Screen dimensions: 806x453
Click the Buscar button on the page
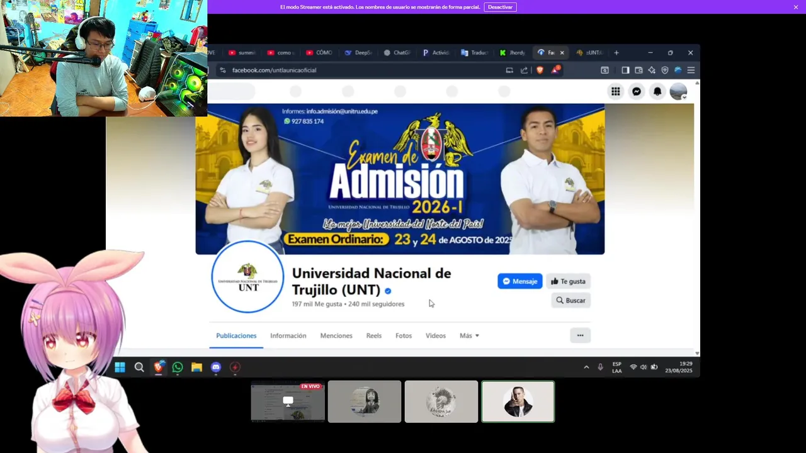pyautogui.click(x=570, y=301)
